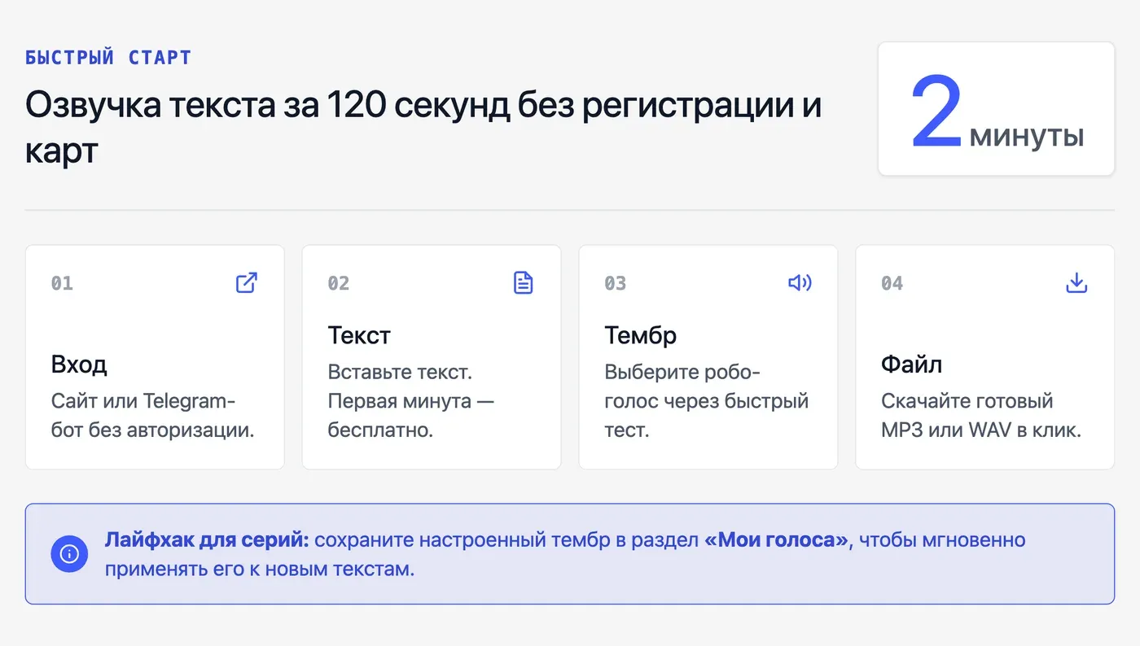Click the Лайфхак для серий bold label

click(x=207, y=540)
